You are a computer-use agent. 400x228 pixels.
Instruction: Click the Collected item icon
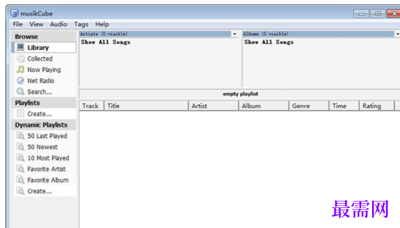(21, 58)
